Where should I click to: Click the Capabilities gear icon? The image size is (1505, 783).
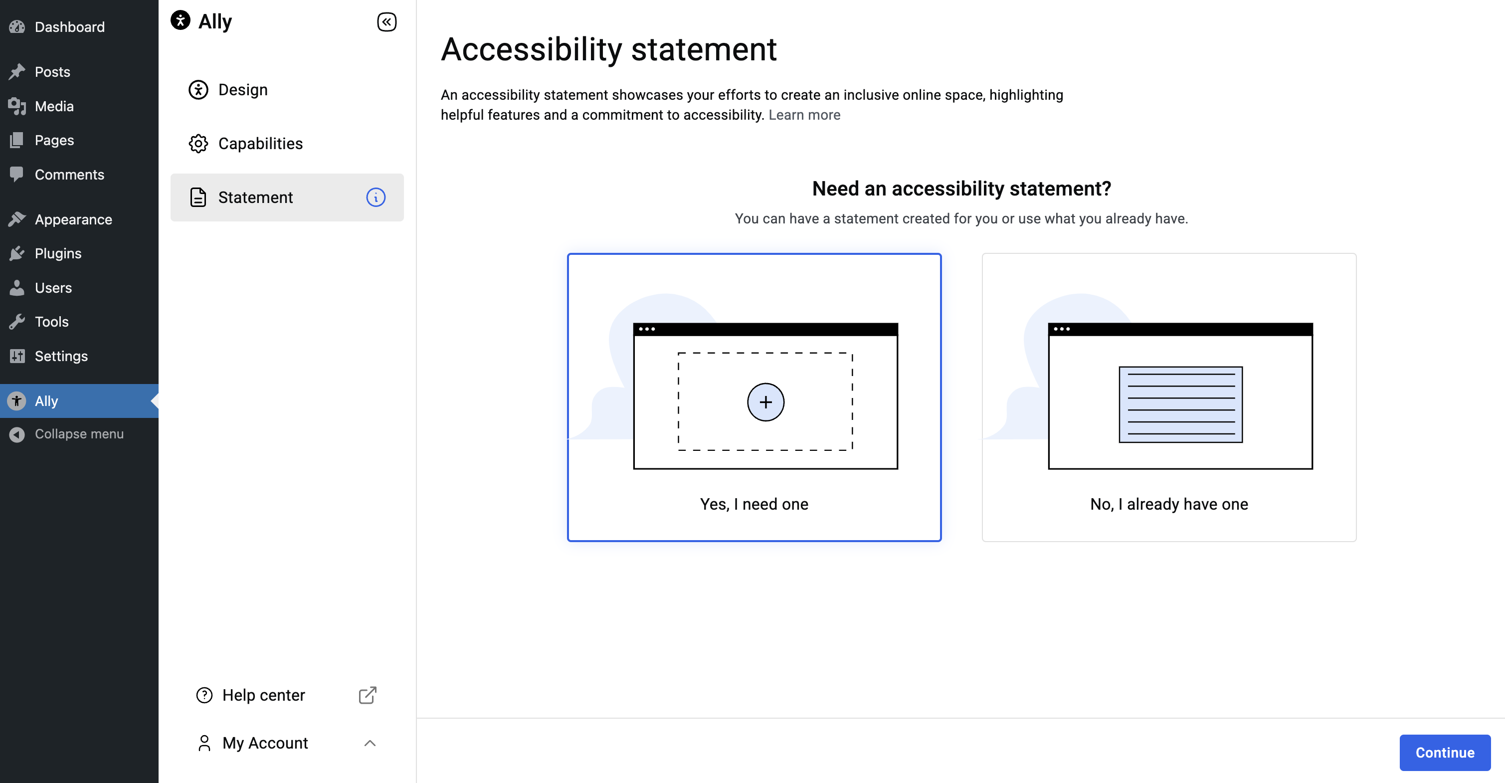(198, 144)
